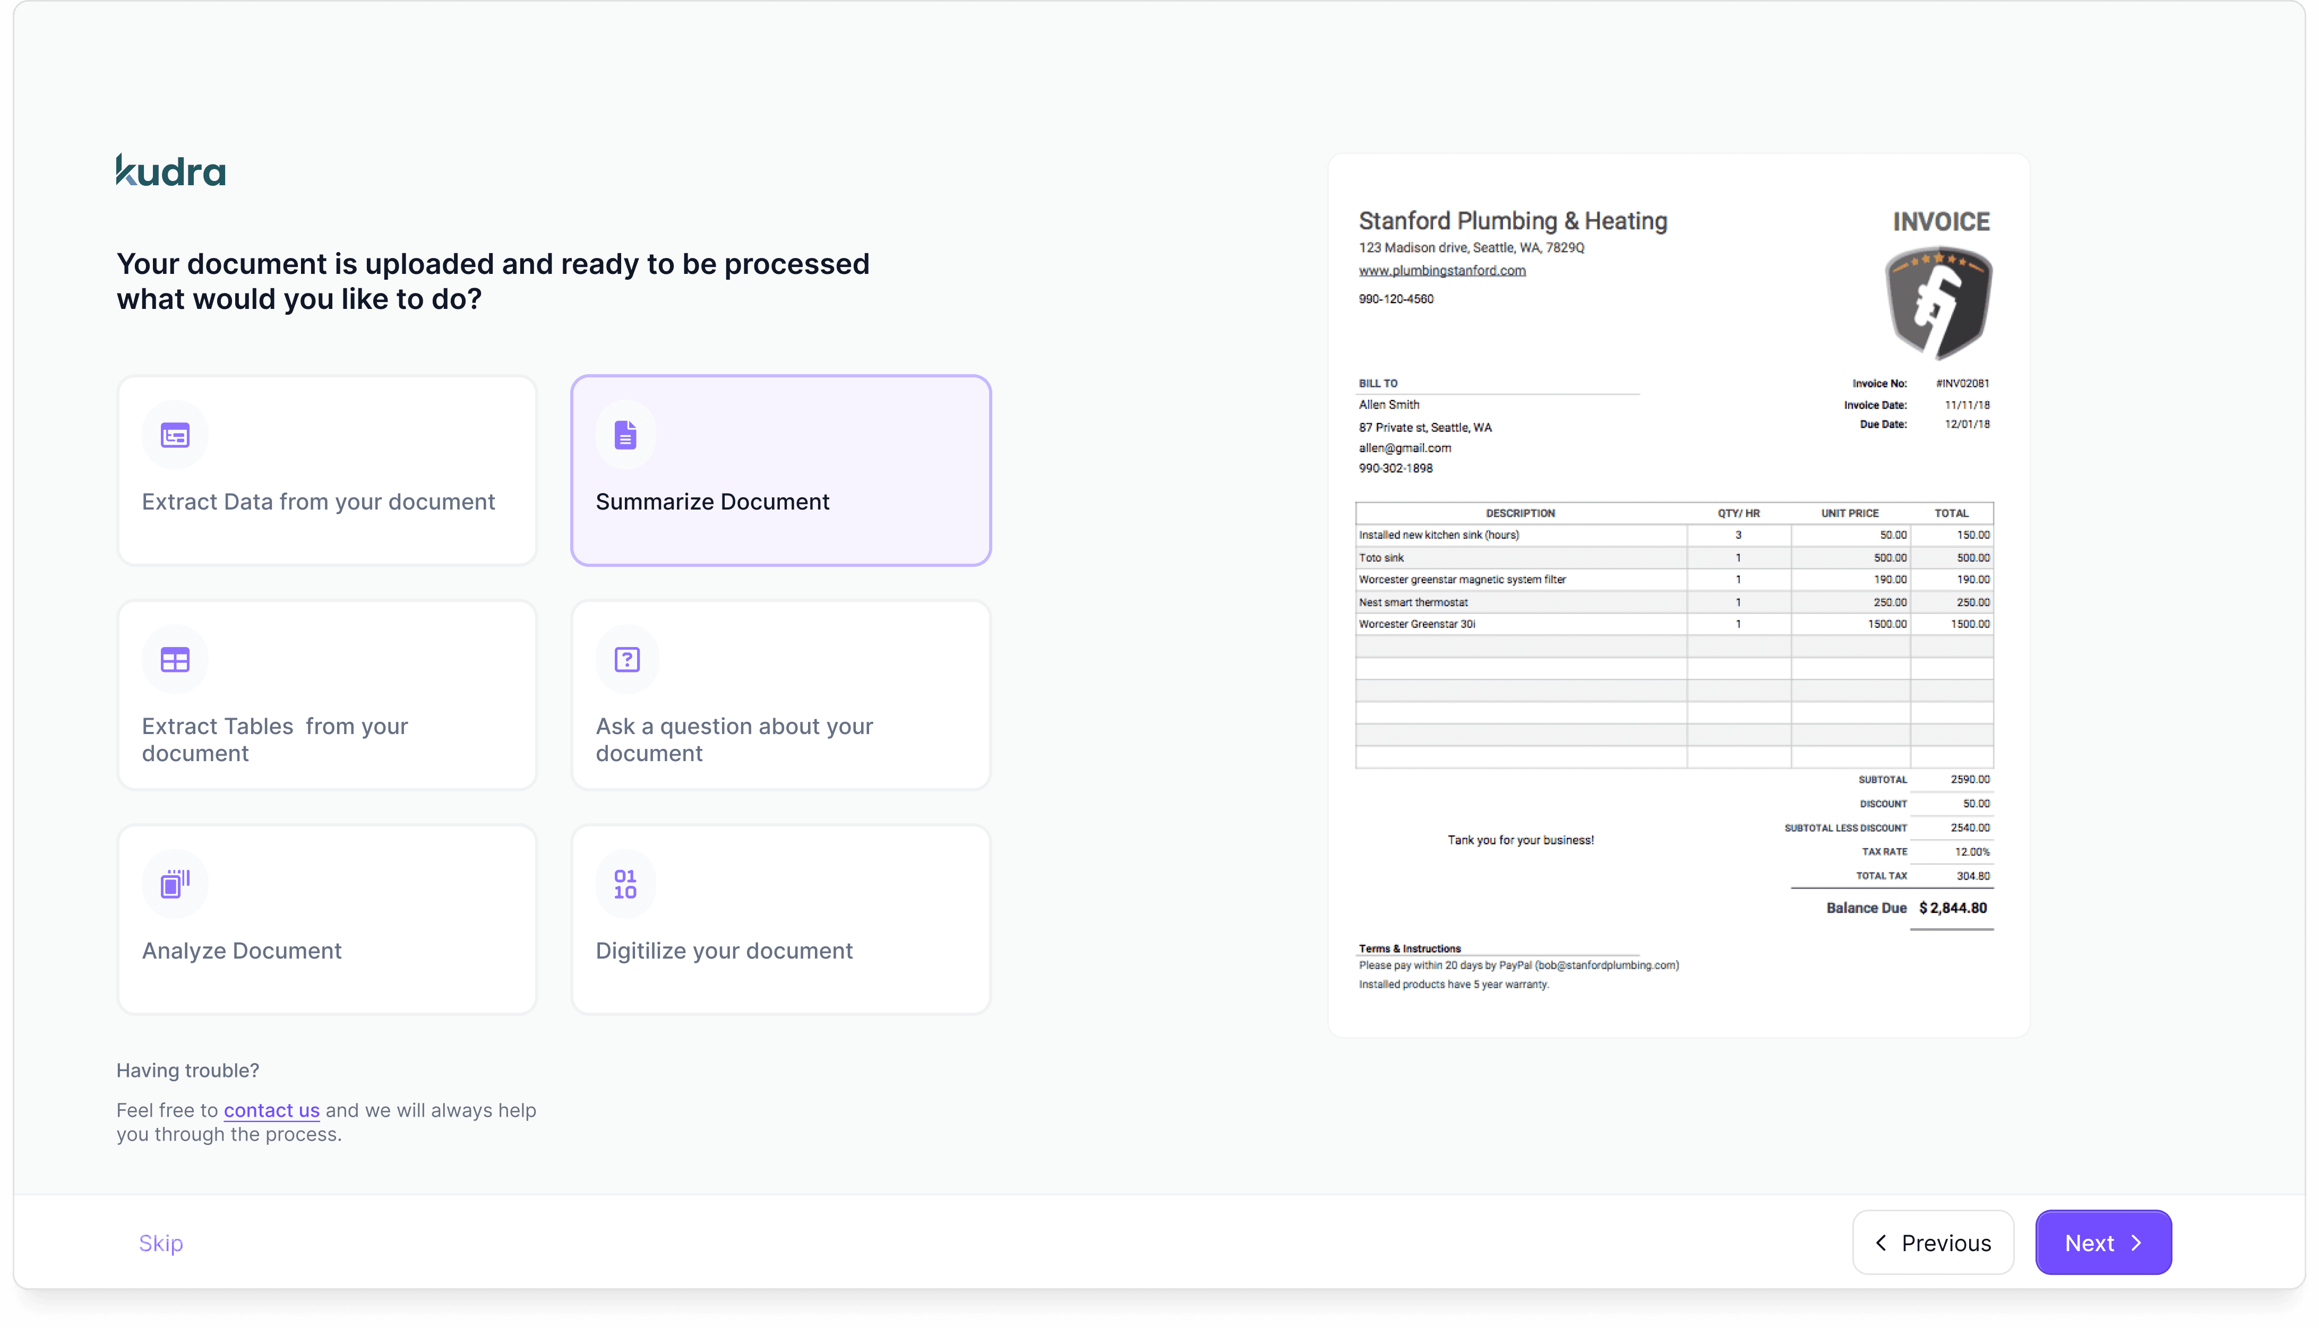2319x1328 pixels.
Task: Click www.plumbingstanford.com link in invoice
Action: [1441, 271]
